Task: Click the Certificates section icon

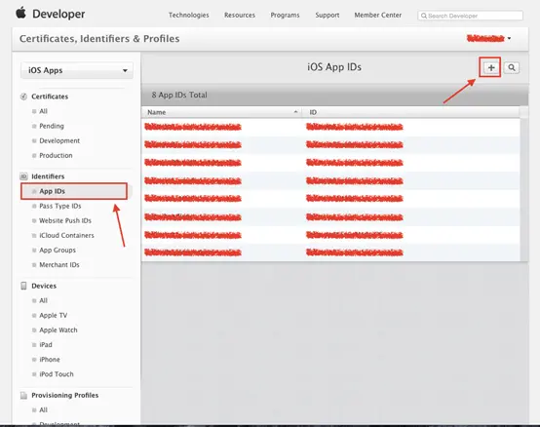Action: 23,97
